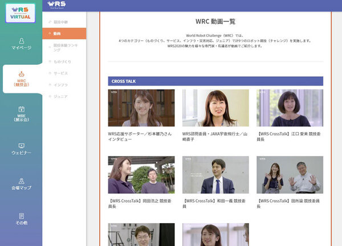Open the WRE(展示会) section

(21, 113)
